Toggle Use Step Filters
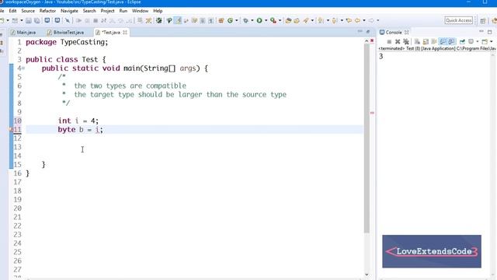497x280 pixels. pyautogui.click(x=148, y=21)
